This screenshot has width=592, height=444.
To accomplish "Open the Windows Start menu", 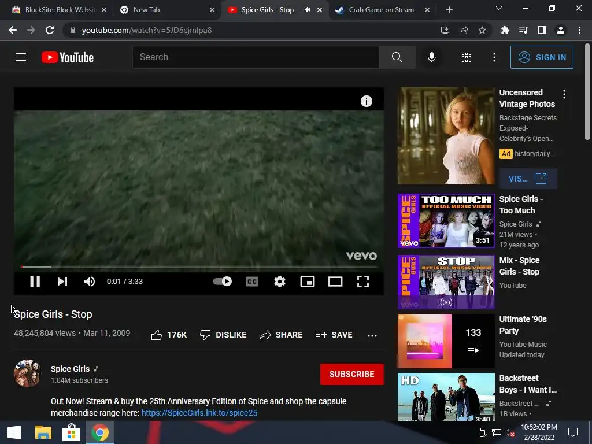I will click(x=14, y=432).
